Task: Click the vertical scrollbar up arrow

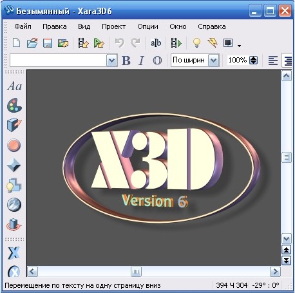Action: [x=287, y=76]
